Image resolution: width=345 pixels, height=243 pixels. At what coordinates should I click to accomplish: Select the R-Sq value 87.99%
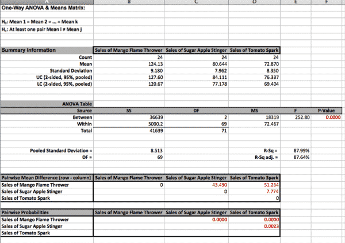[x=296, y=151]
